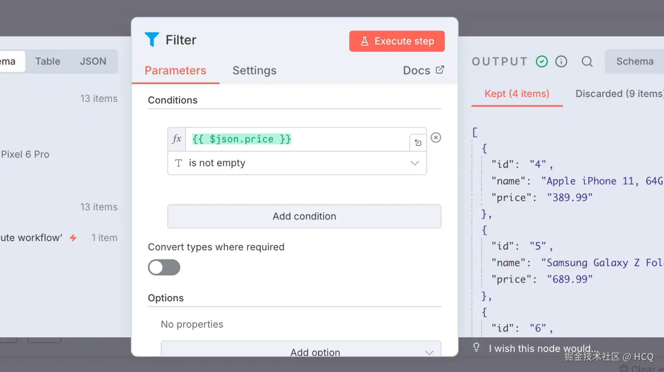Switch input view to JSON

93,62
